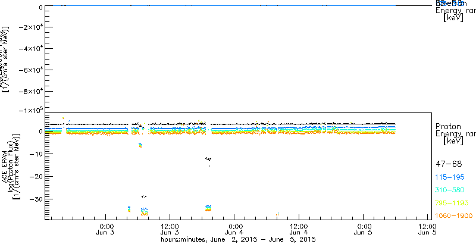Select the -20 tick on the proton flux axis
Screen dimensions: 476x244
pos(35,176)
